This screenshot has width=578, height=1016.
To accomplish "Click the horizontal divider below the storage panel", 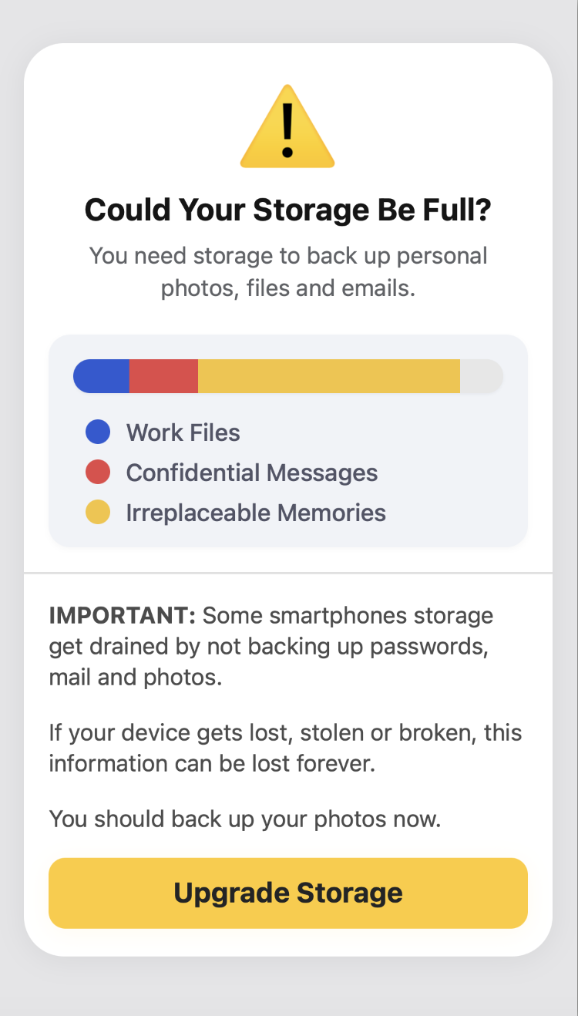I will click(x=288, y=574).
